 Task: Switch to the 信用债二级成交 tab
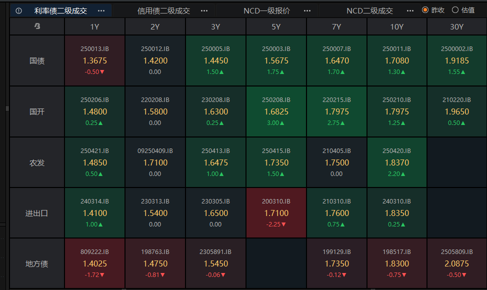[x=163, y=10]
